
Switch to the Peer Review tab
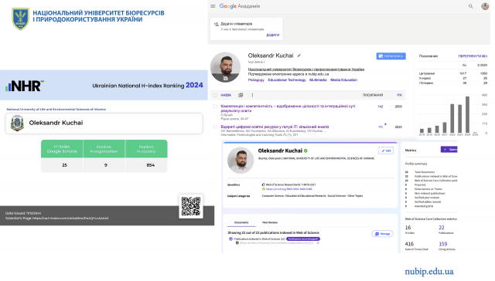(x=270, y=222)
